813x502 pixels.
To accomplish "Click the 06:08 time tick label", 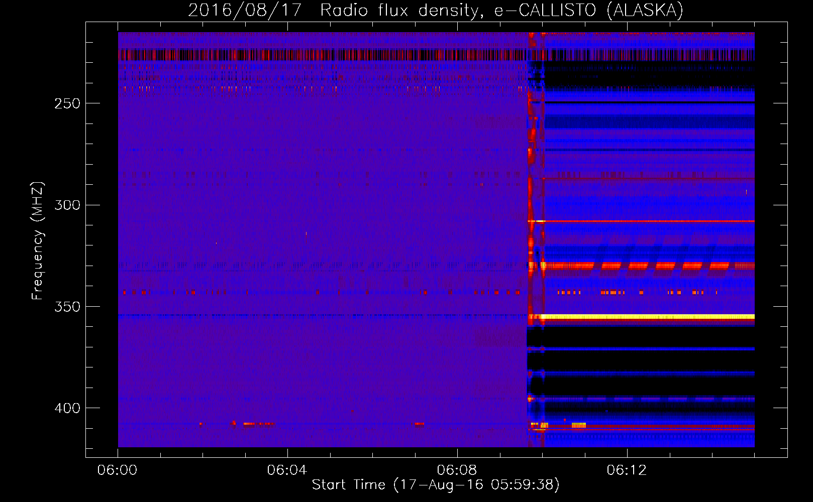I will pyautogui.click(x=457, y=470).
